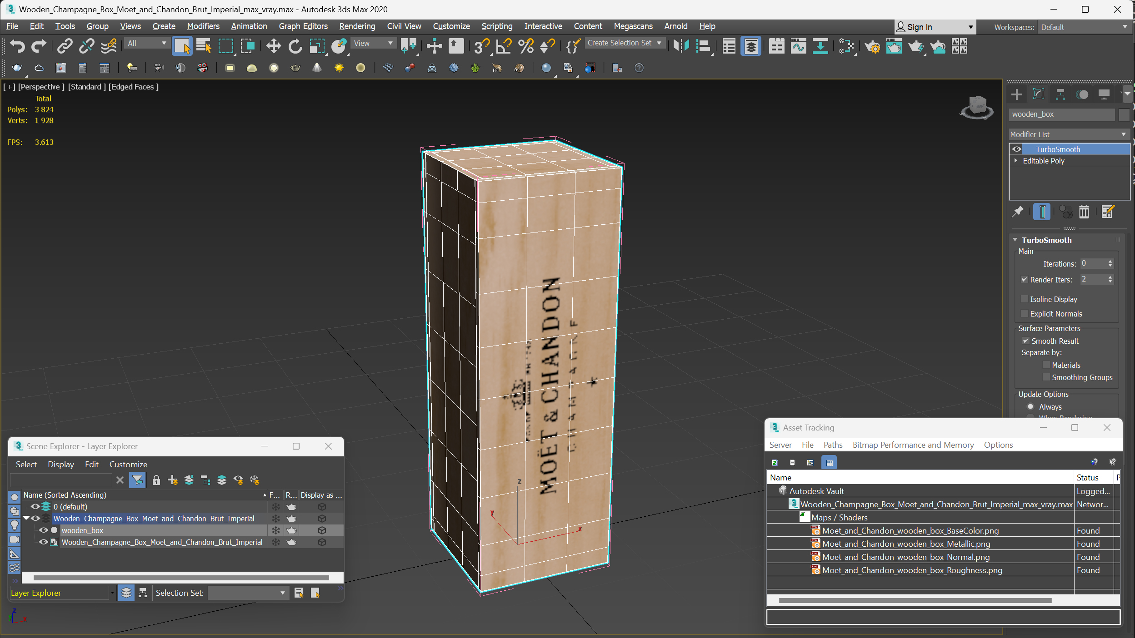Open the Motion command panel tab
Screen dimensions: 1135x638
1083,94
